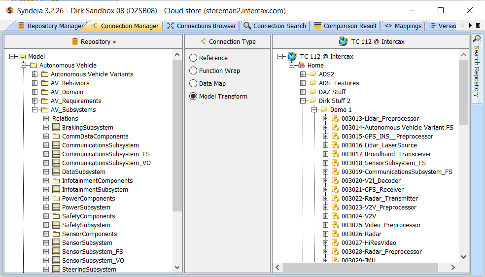Select the Function Wrap connection type
Screen dimensions: 485x277
[193, 70]
